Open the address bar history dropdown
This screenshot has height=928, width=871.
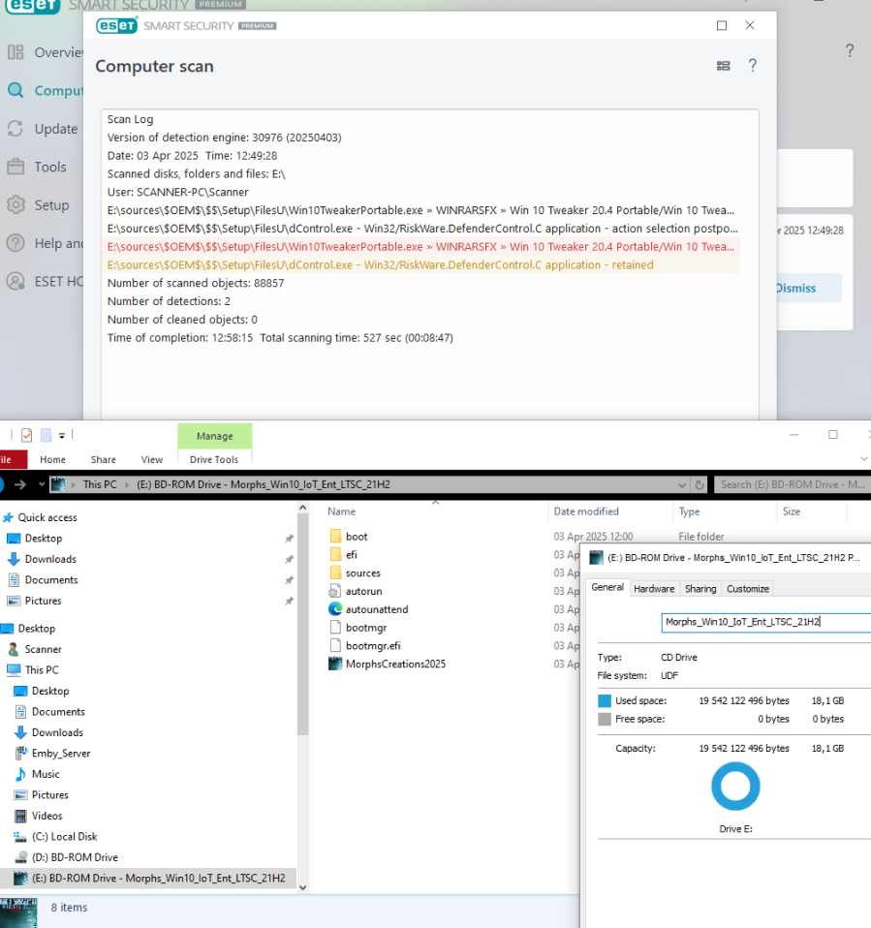[x=681, y=485]
